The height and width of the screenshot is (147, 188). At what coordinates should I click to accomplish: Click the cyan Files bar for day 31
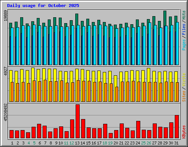(177, 43)
